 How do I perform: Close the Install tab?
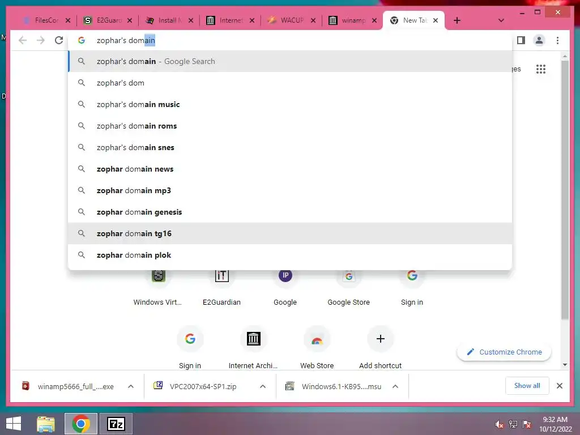click(x=190, y=20)
